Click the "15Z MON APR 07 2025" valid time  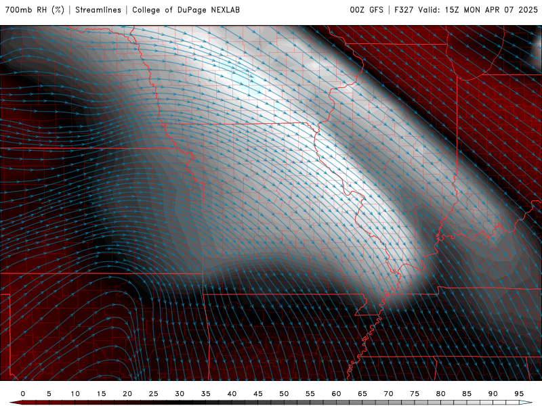click(x=491, y=10)
